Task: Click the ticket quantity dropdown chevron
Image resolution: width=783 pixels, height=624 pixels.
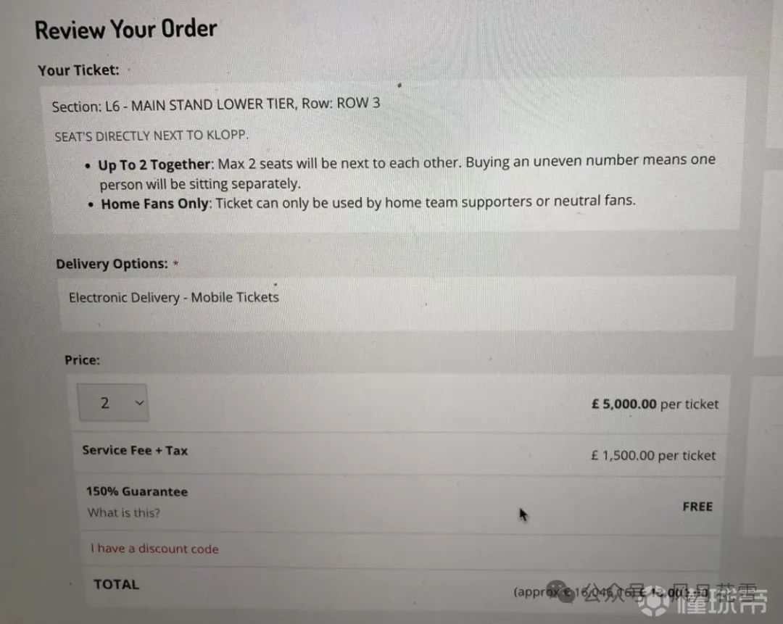Action: (140, 403)
